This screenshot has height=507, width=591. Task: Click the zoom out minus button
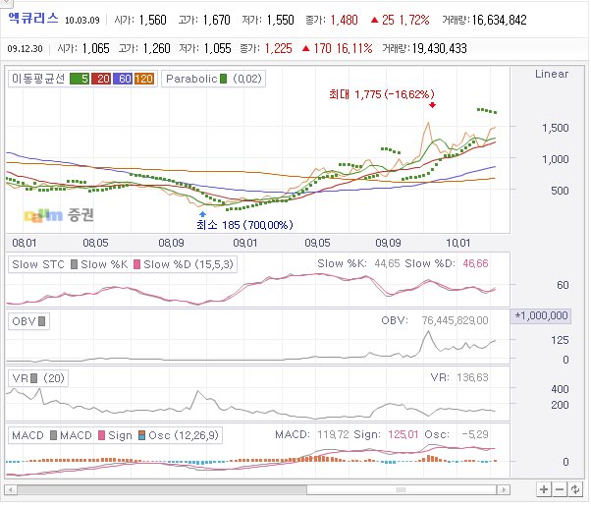tap(560, 489)
